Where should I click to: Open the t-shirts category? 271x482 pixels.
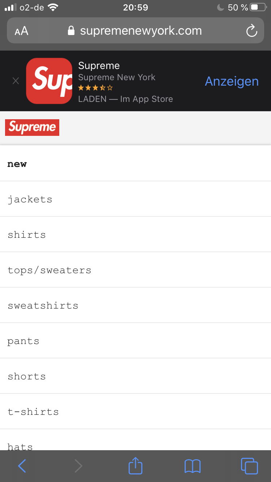tap(135, 412)
